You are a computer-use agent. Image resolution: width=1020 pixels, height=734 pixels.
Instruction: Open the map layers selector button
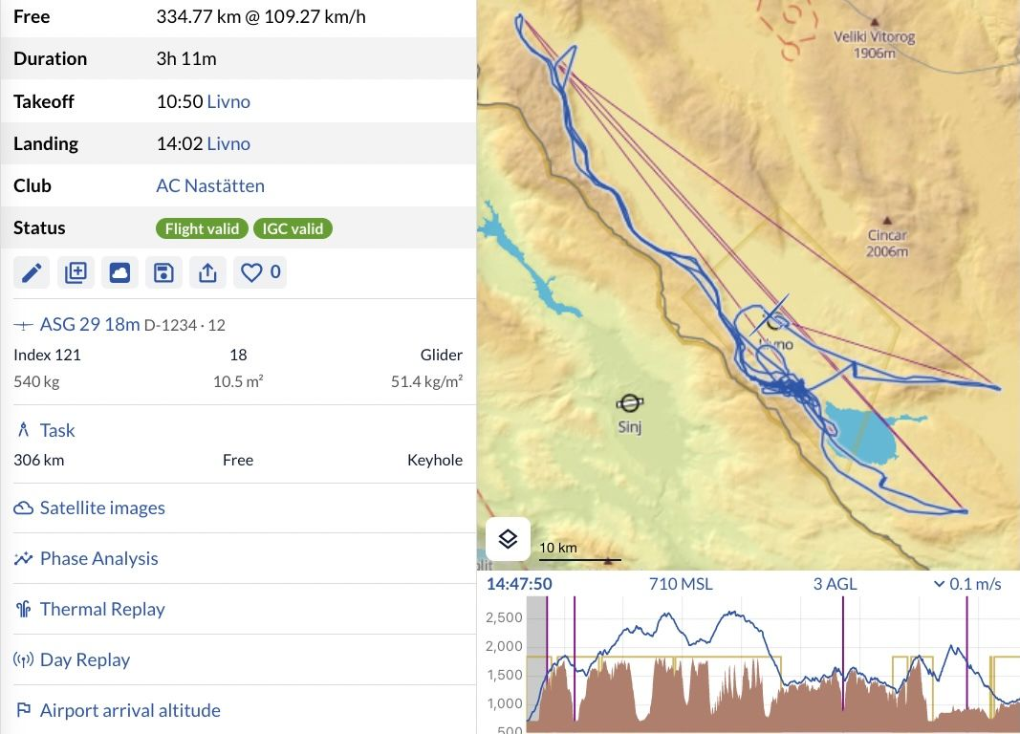coord(508,539)
